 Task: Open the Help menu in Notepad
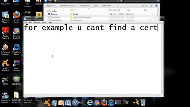coord(50,22)
